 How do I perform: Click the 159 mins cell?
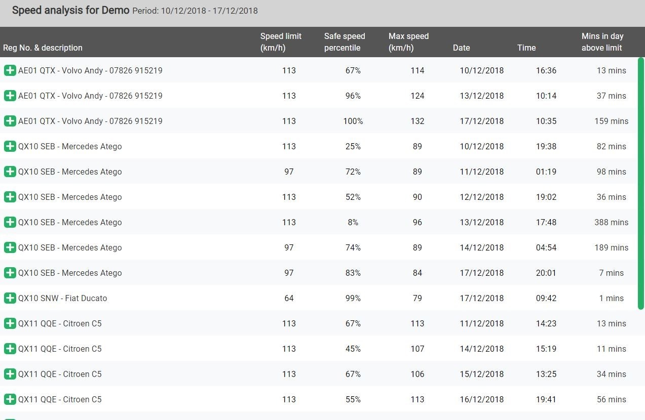click(612, 121)
